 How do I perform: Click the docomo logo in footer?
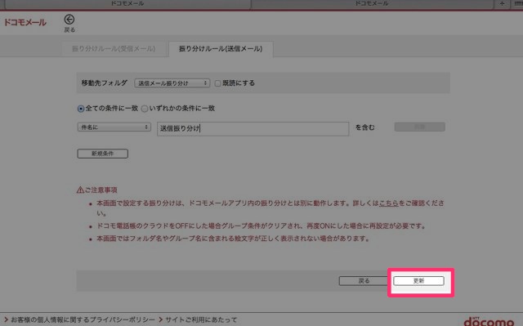[489, 321]
